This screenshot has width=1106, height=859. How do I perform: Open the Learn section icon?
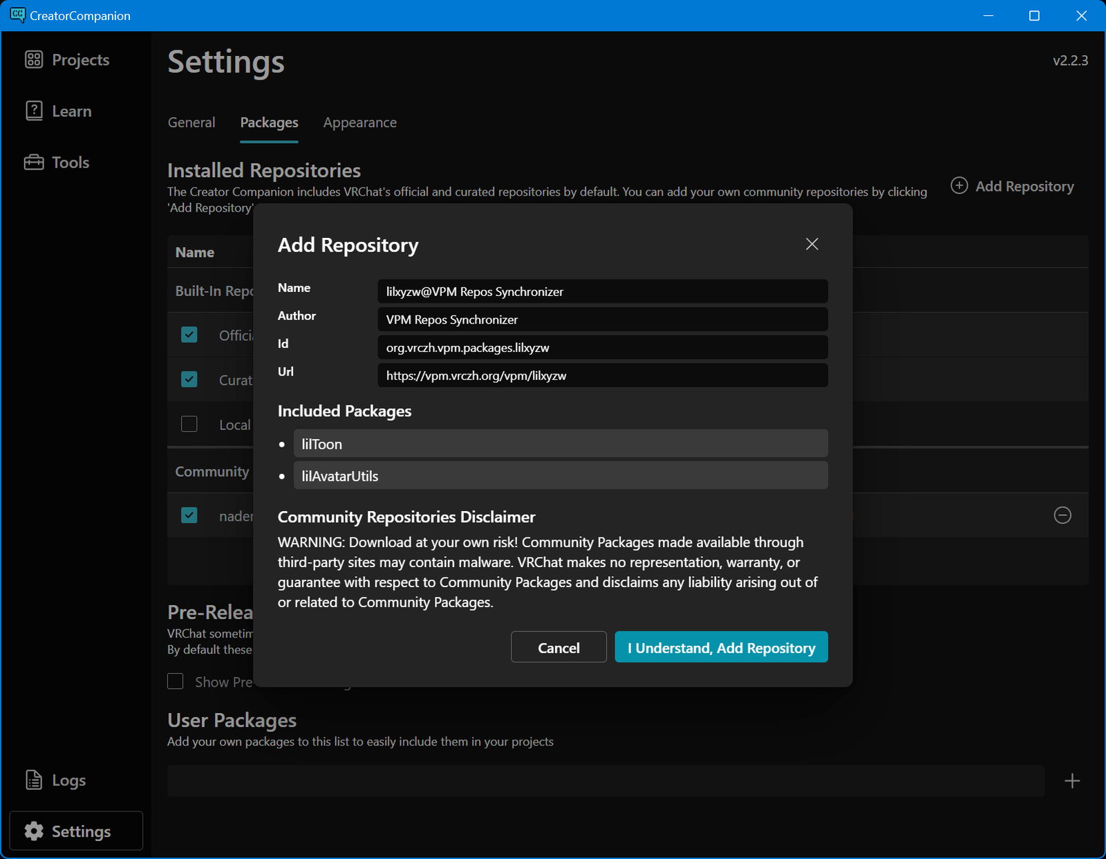tap(34, 111)
